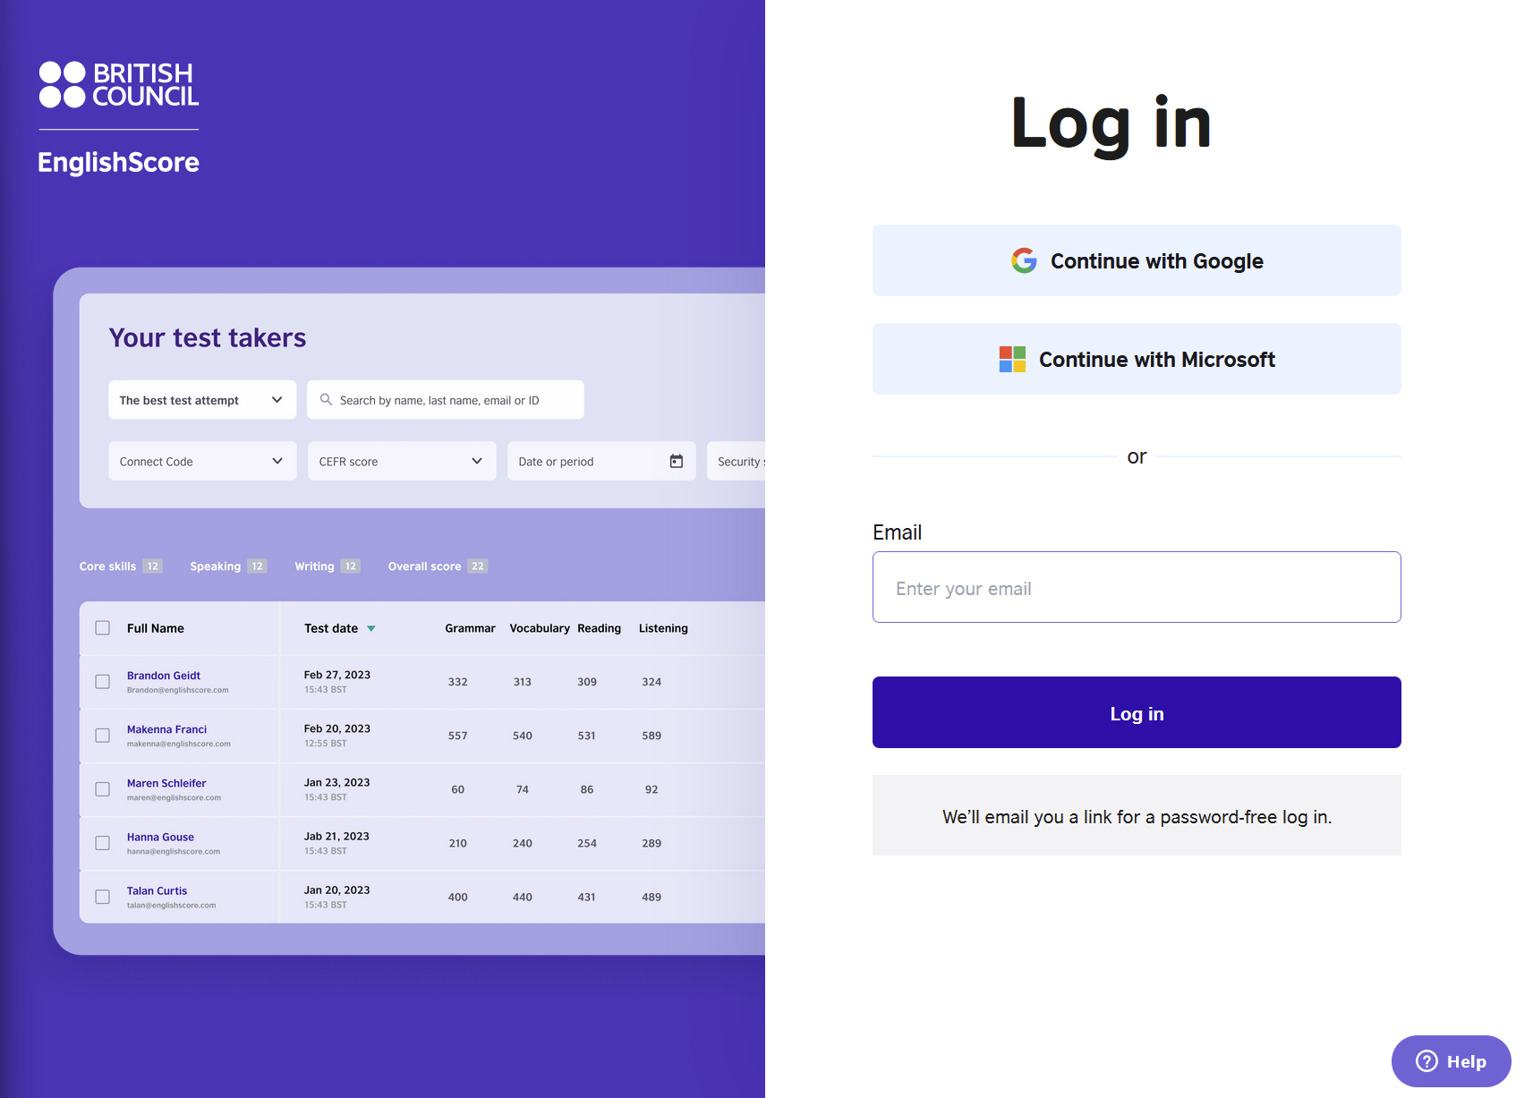This screenshot has height=1098, width=1533.
Task: Open Hanna Gouse's name link
Action: pos(160,837)
